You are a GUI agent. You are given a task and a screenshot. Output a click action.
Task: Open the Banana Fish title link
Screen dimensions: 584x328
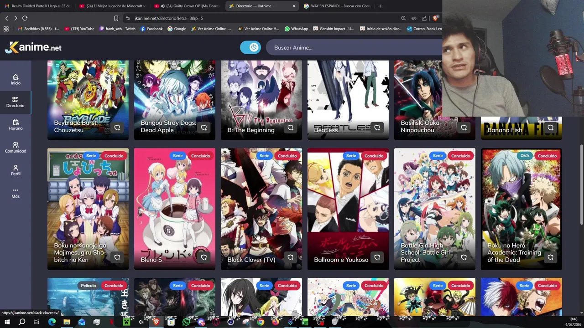505,130
